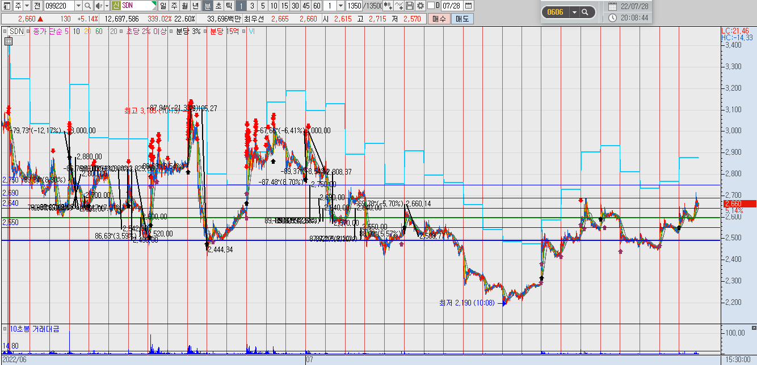757x365 pixels.
Task: Choose the 5 interval button
Action: [263, 6]
